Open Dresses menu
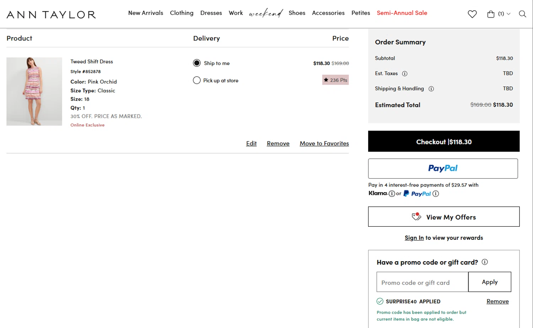 tap(211, 13)
